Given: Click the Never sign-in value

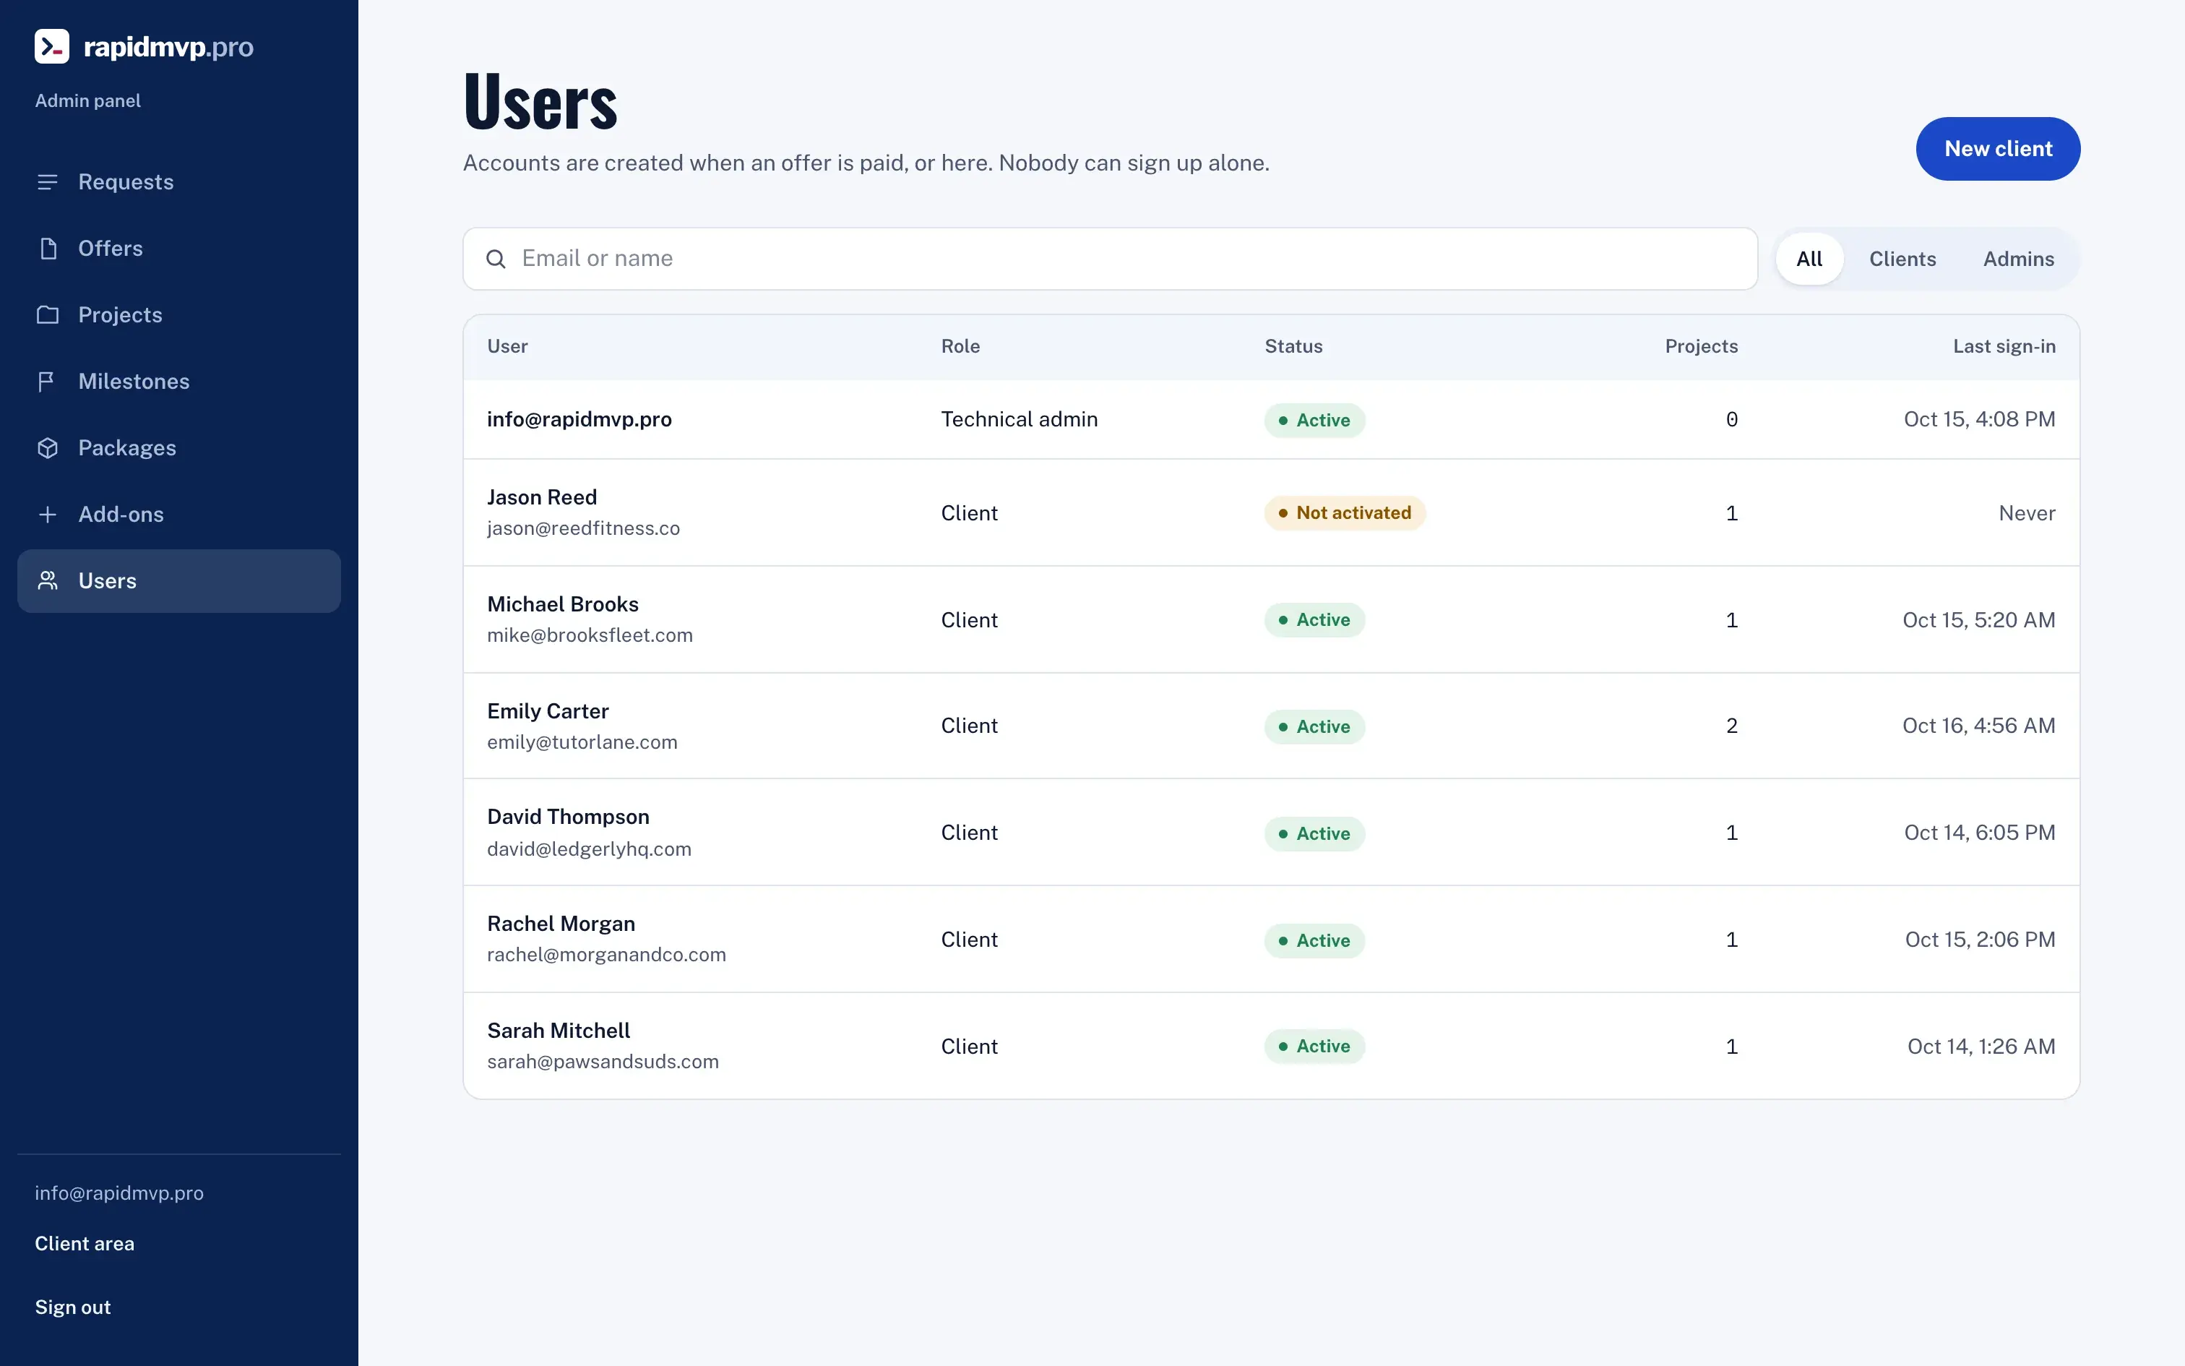Looking at the screenshot, I should pos(2026,513).
